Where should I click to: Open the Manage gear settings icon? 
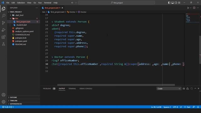[x=3, y=102]
